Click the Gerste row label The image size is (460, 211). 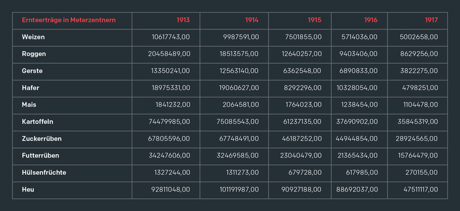32,71
